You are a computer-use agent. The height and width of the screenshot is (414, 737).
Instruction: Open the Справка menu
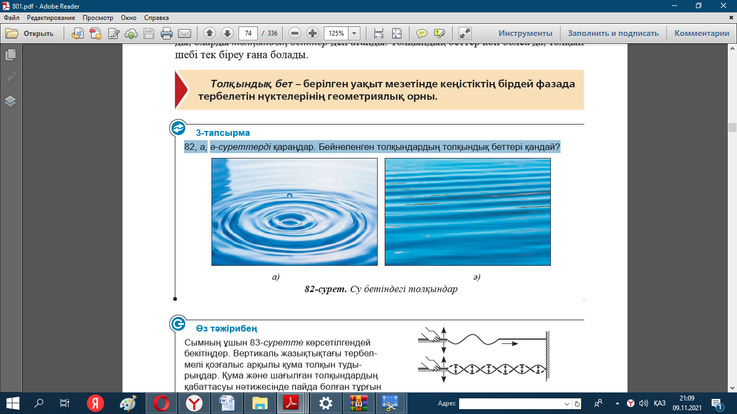click(157, 18)
